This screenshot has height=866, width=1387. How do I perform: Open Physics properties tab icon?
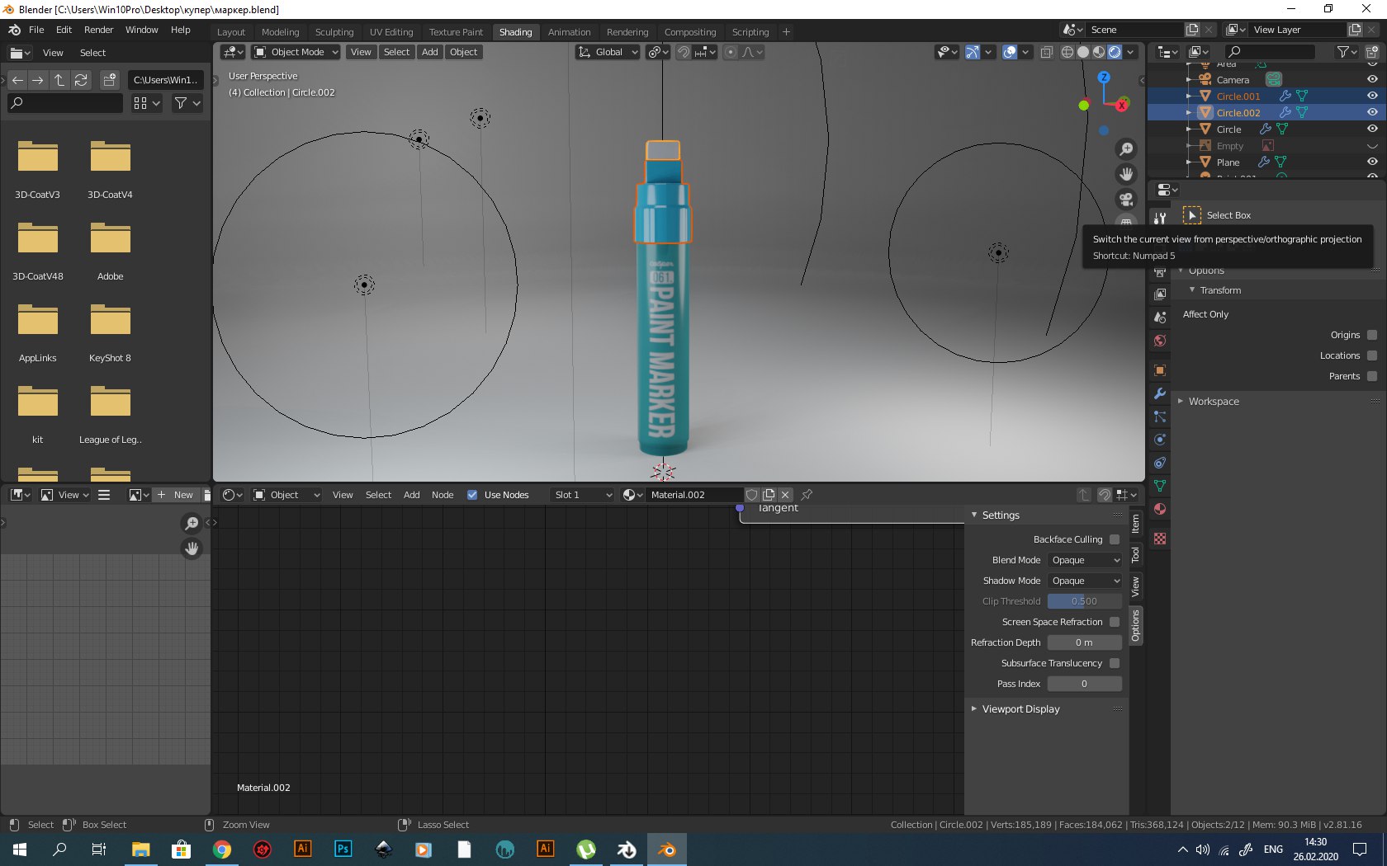(x=1160, y=440)
